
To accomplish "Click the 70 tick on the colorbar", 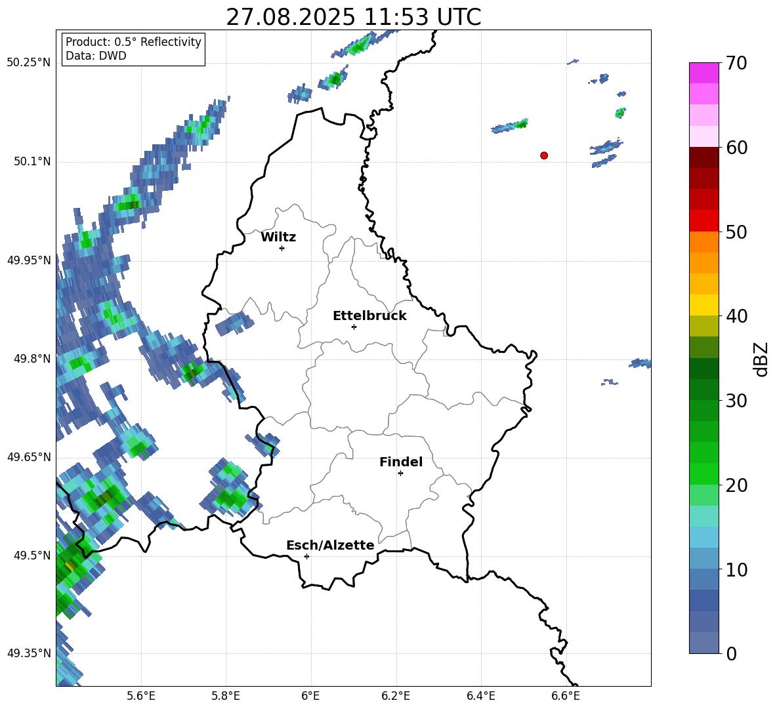I will point(737,64).
